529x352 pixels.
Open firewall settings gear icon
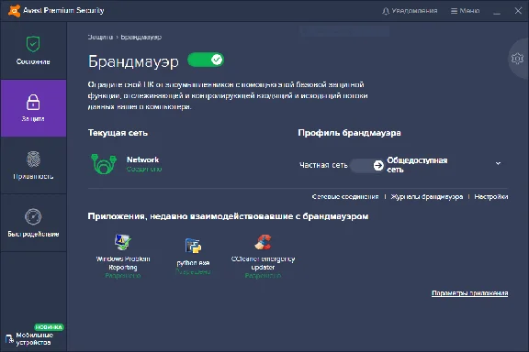[x=517, y=59]
